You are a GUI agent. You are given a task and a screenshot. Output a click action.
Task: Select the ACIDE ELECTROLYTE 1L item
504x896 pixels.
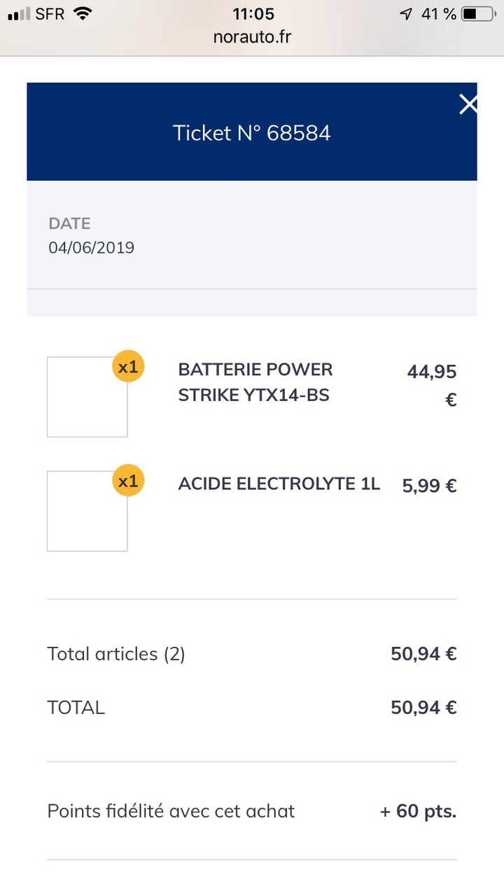(x=279, y=484)
